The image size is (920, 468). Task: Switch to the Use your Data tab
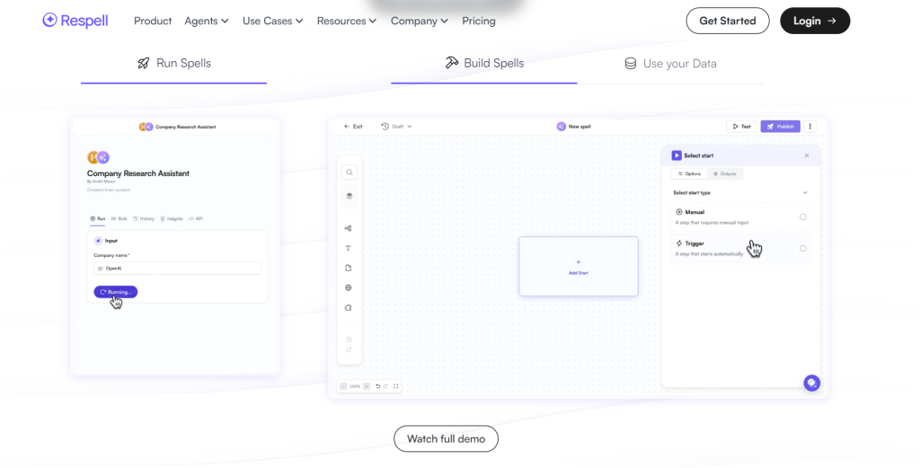click(670, 64)
